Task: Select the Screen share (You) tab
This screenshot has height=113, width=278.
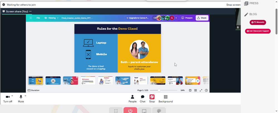Action: point(17,11)
